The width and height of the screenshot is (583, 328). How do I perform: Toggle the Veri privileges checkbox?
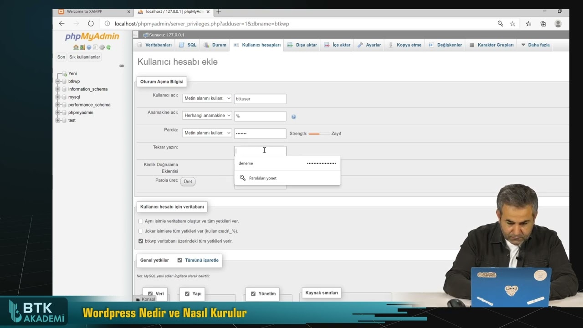(x=150, y=294)
